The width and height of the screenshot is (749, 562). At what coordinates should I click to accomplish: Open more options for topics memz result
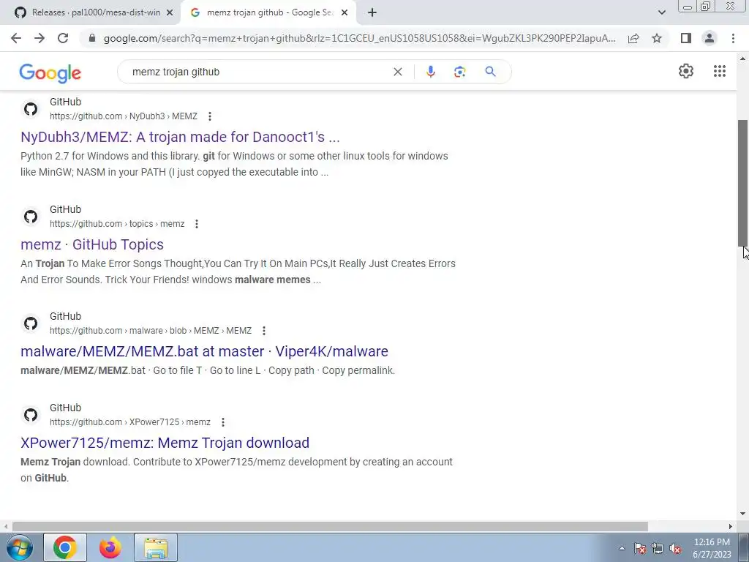tap(196, 224)
